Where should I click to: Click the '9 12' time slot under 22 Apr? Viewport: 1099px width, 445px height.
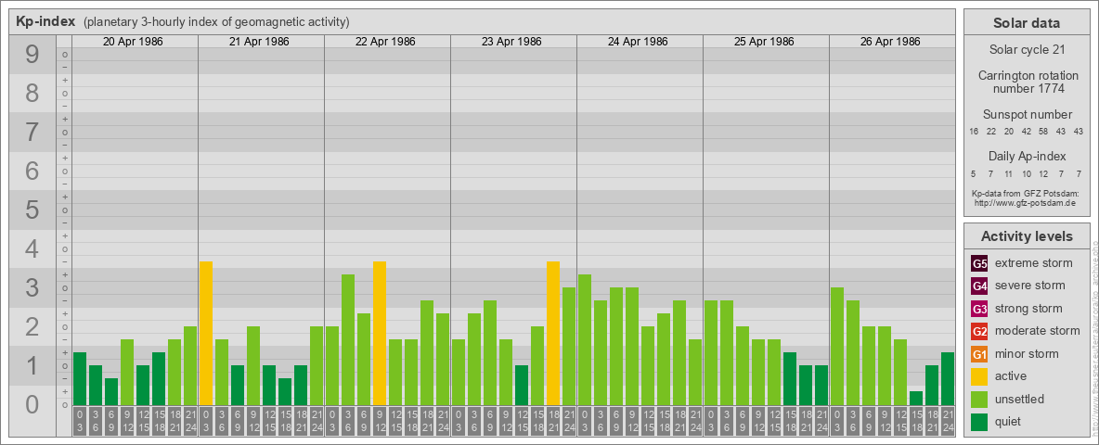click(x=380, y=421)
